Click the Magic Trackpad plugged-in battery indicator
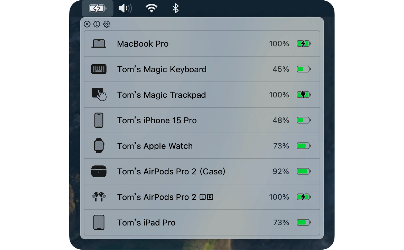Viewport: 404px width, 250px height. click(x=304, y=95)
